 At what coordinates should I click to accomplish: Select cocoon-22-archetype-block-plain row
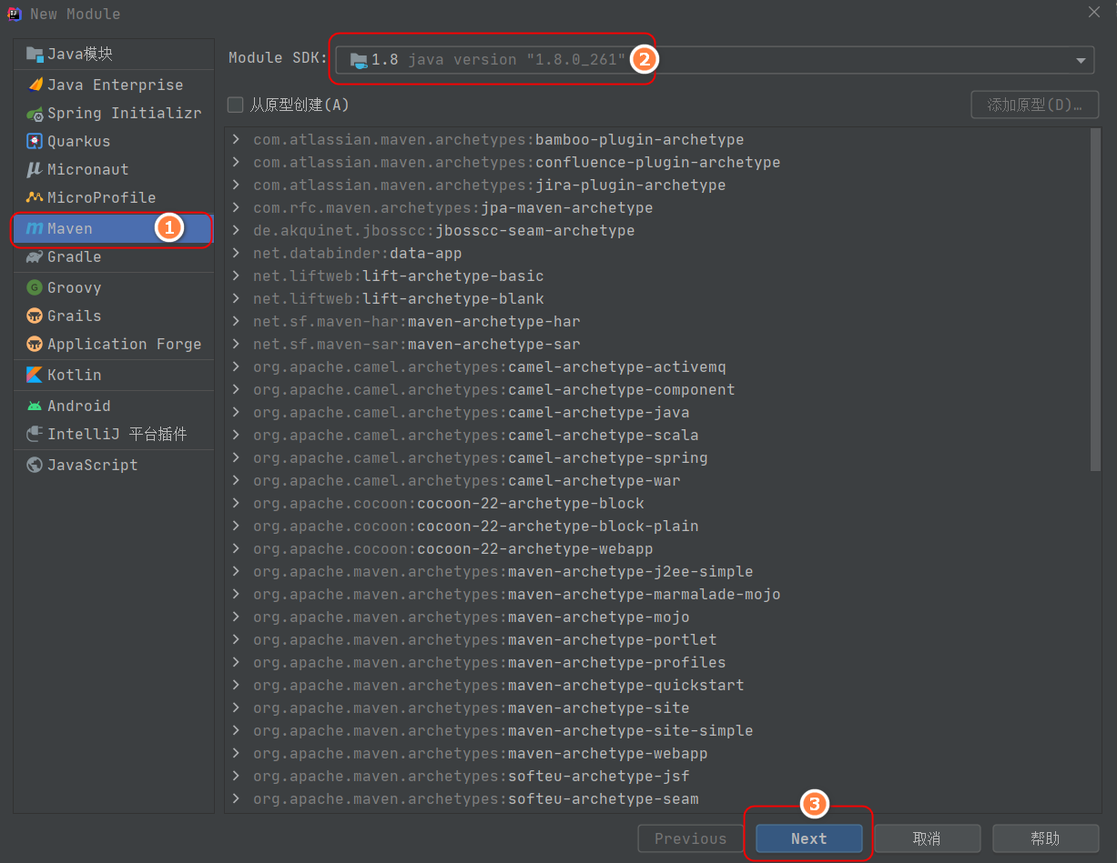(x=657, y=526)
